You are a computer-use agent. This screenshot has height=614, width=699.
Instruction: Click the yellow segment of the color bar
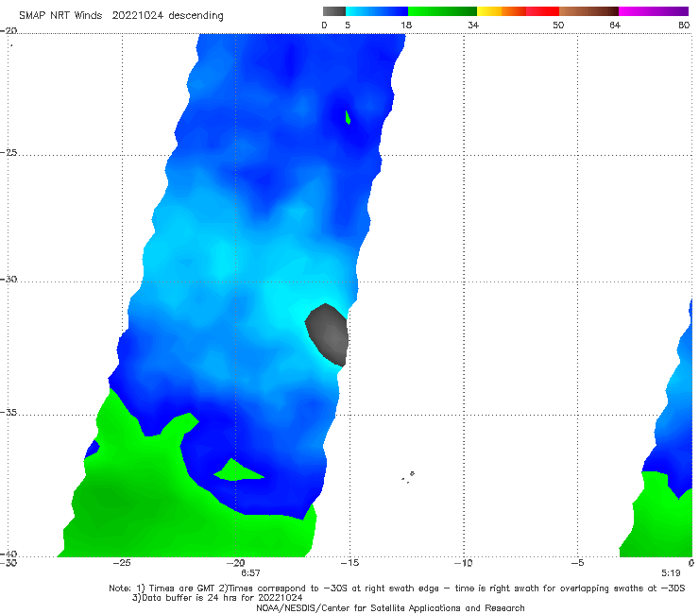pos(489,11)
